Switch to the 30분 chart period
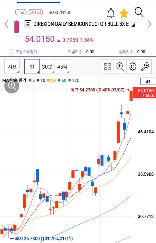The height and width of the screenshot is (243, 156). (x=47, y=67)
